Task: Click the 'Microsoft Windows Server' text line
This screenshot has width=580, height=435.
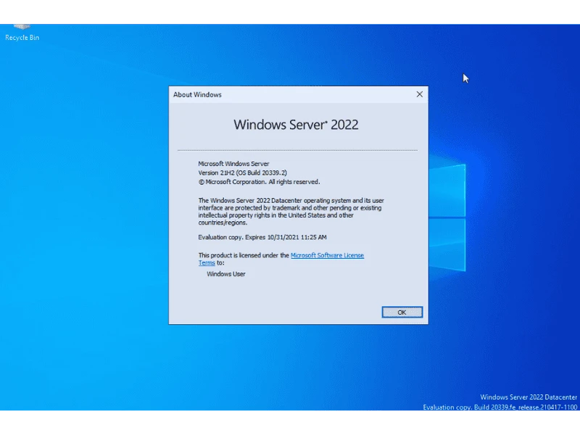Action: click(233, 164)
